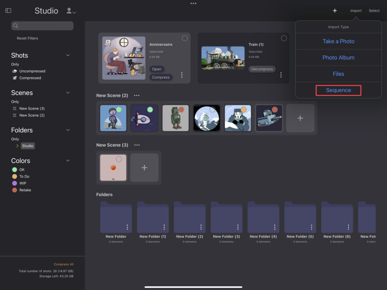387x290 pixels.
Task: Click Open on Anniversaire shot
Action: (157, 69)
